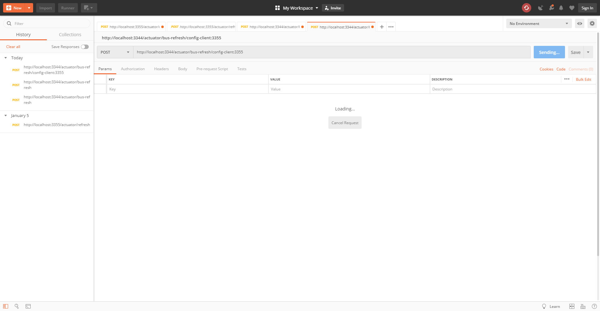Click the workspace grid icon
600x311 pixels.
[x=277, y=8]
